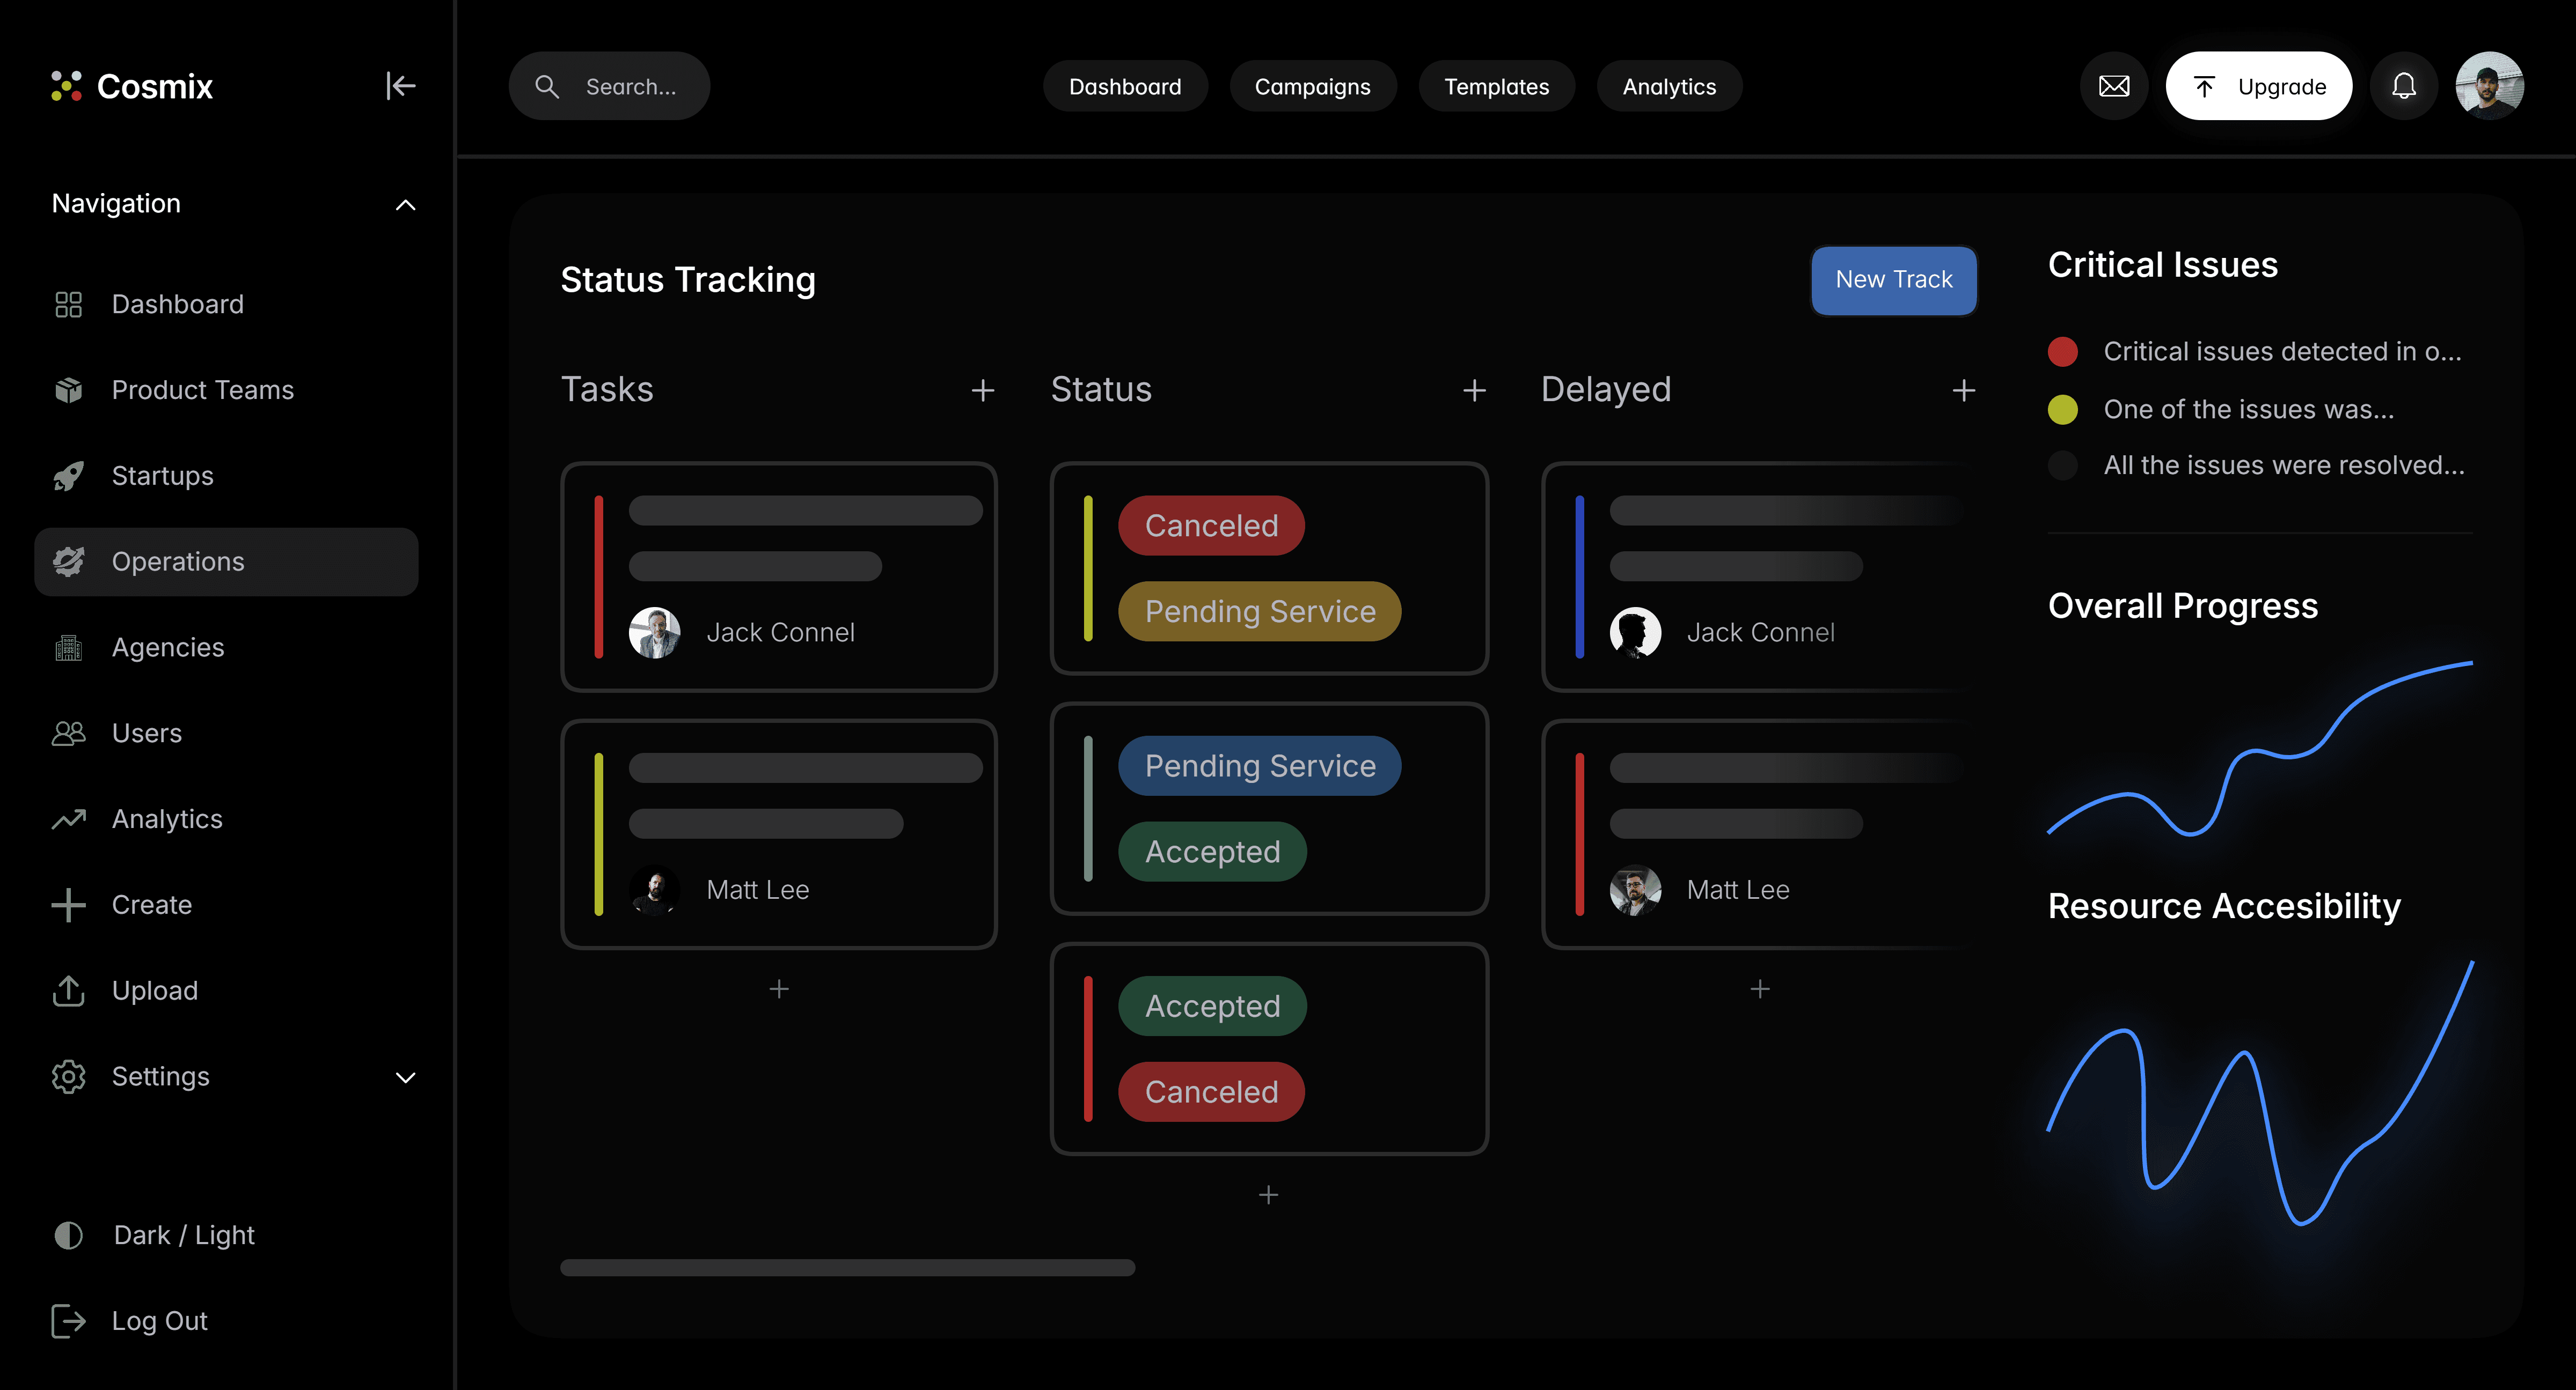This screenshot has height=1390, width=2576.
Task: Collapse the sidebar with the arrow icon
Action: point(400,86)
